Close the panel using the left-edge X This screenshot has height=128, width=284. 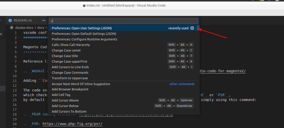click(x=1, y=34)
